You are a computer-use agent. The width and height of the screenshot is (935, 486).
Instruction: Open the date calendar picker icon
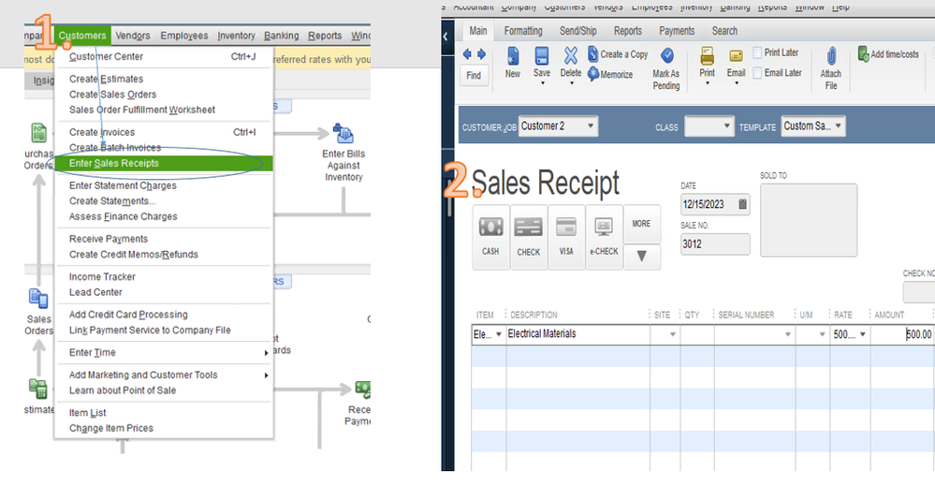[x=742, y=204]
